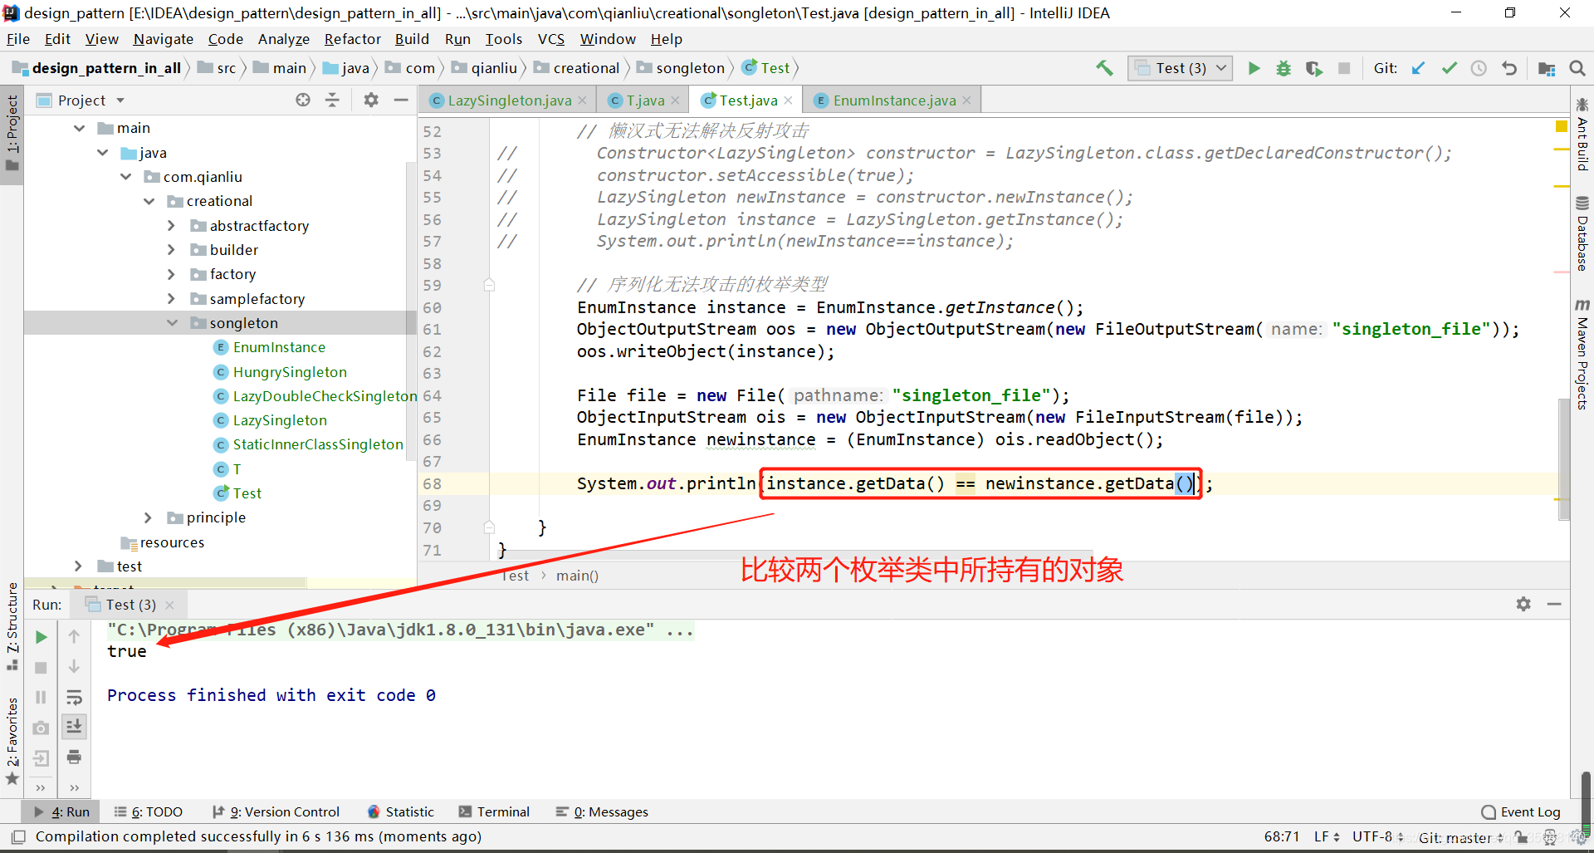The image size is (1594, 853).
Task: Open the TODO tool window
Action: coord(149,811)
